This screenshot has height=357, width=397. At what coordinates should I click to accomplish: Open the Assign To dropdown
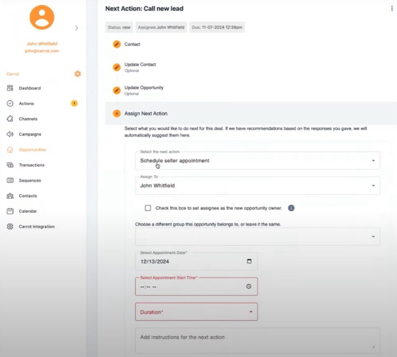[x=258, y=186]
